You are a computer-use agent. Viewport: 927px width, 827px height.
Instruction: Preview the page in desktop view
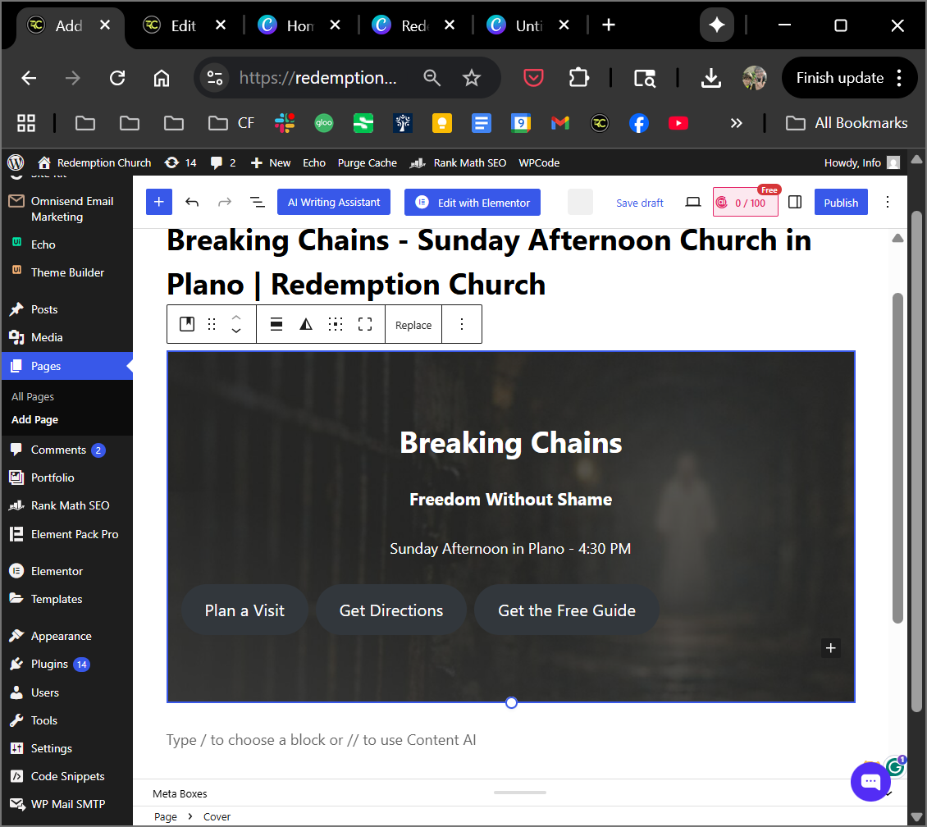pos(693,203)
